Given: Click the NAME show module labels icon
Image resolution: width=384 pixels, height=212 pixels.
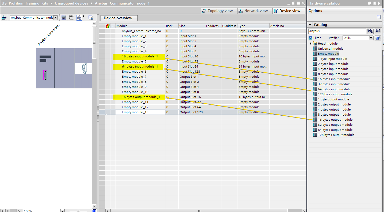Looking at the screenshot, I should coord(71,18).
